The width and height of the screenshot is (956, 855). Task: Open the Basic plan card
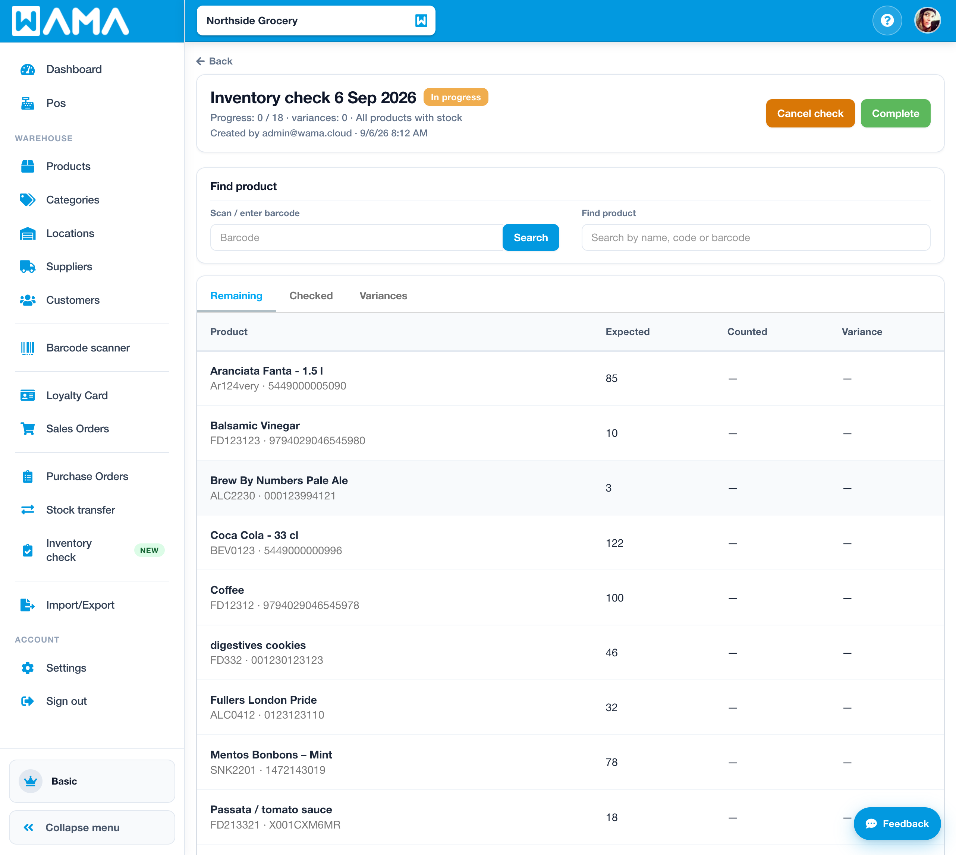(x=92, y=781)
